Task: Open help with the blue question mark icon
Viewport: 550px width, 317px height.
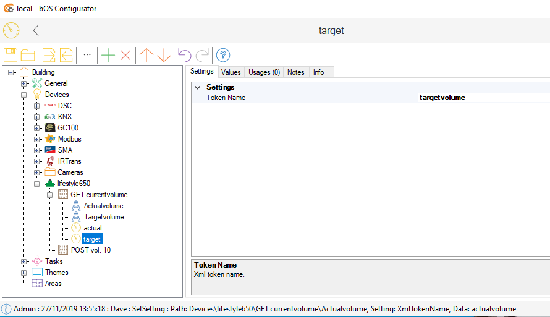Action: (223, 55)
